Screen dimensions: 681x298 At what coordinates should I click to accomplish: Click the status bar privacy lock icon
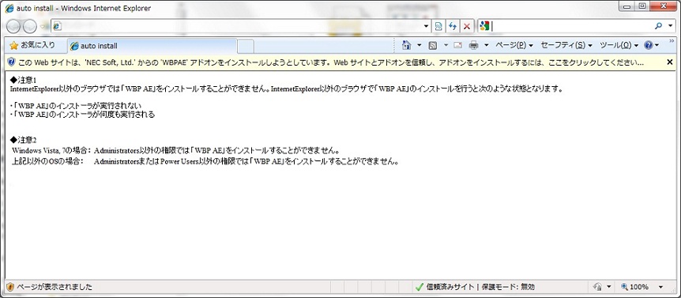(597, 287)
